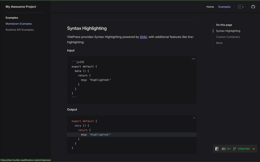Go to the Home nav item
Viewport: 260px width, 162px height.
[210, 7]
